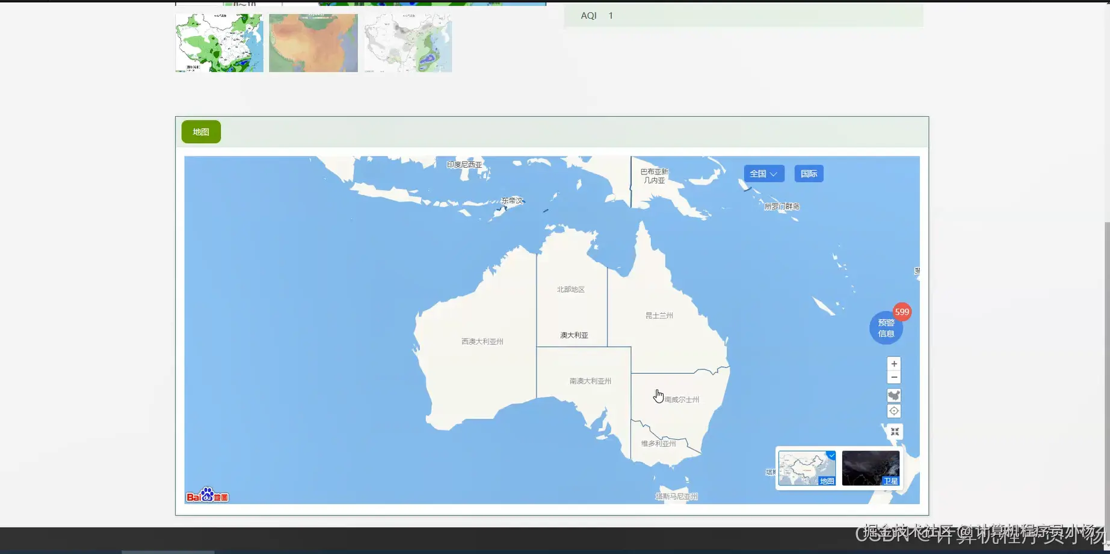Click the red 599 alert badge
1110x554 pixels.
[x=901, y=312]
